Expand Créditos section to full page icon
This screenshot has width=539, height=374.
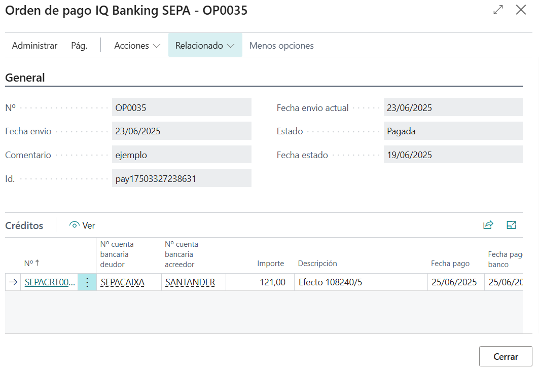coord(511,226)
